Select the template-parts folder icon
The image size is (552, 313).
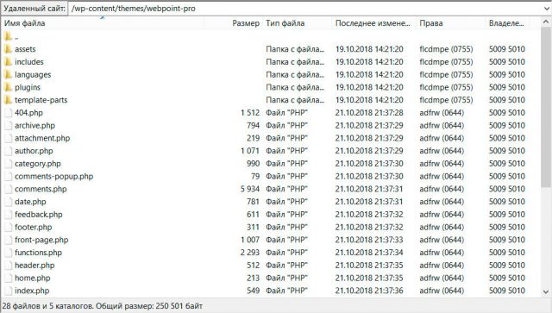tap(8, 100)
